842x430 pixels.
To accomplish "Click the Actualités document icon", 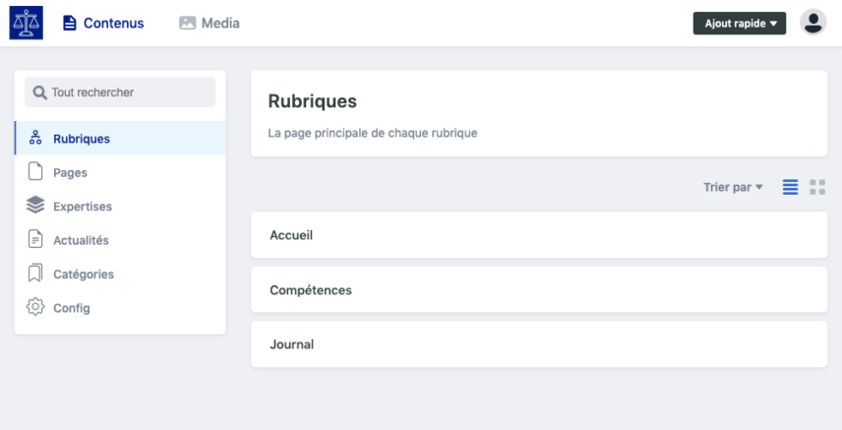I will pyautogui.click(x=35, y=239).
